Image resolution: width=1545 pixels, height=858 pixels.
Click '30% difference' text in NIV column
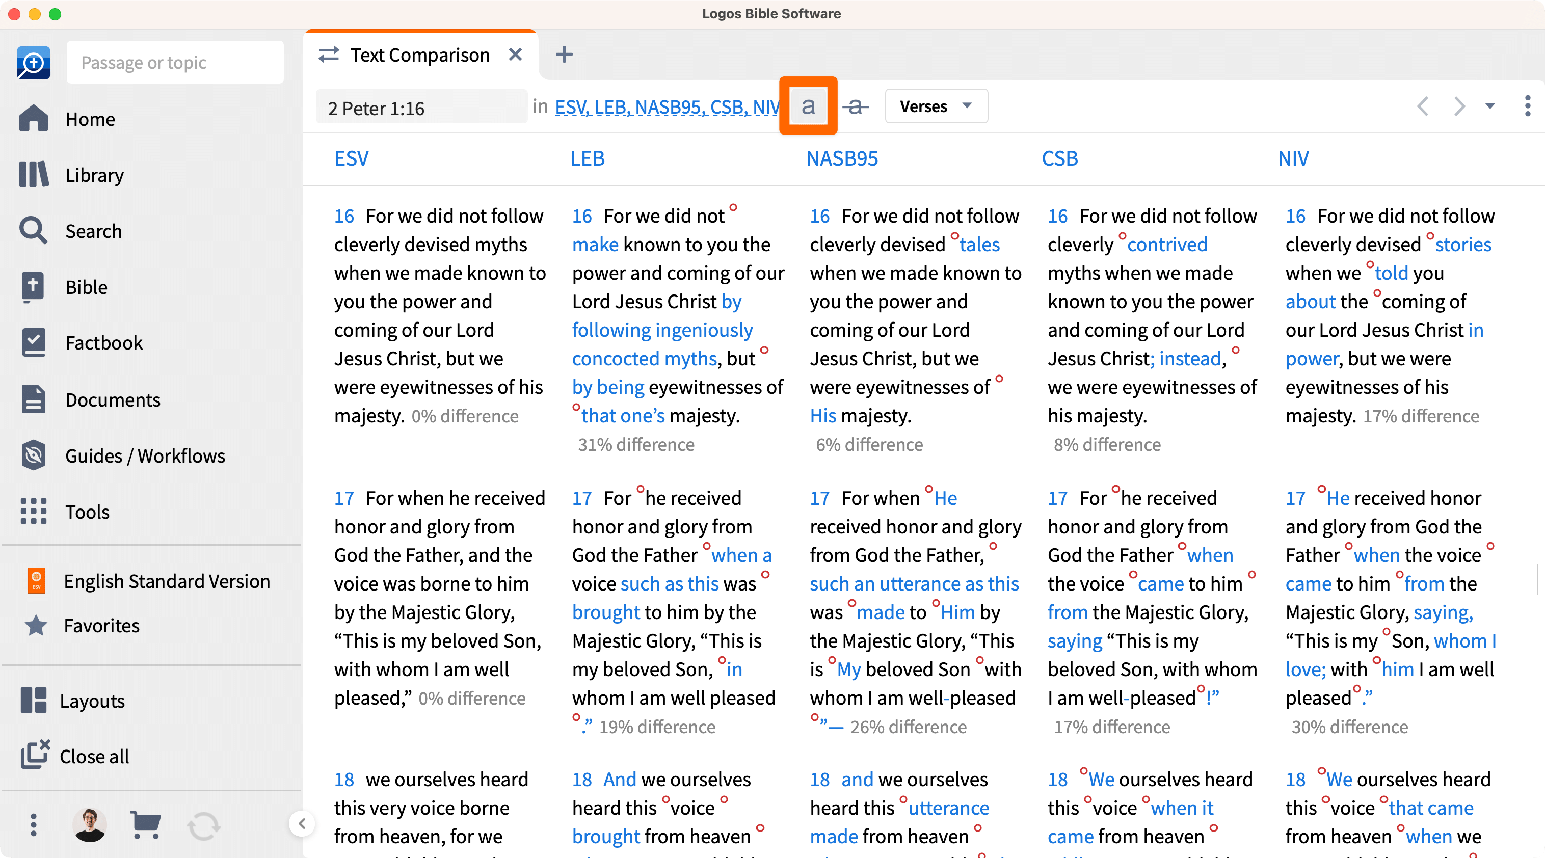[1349, 727]
